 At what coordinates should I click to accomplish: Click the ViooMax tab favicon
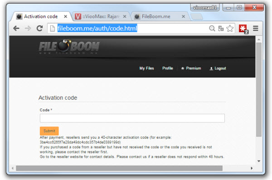click(x=78, y=16)
